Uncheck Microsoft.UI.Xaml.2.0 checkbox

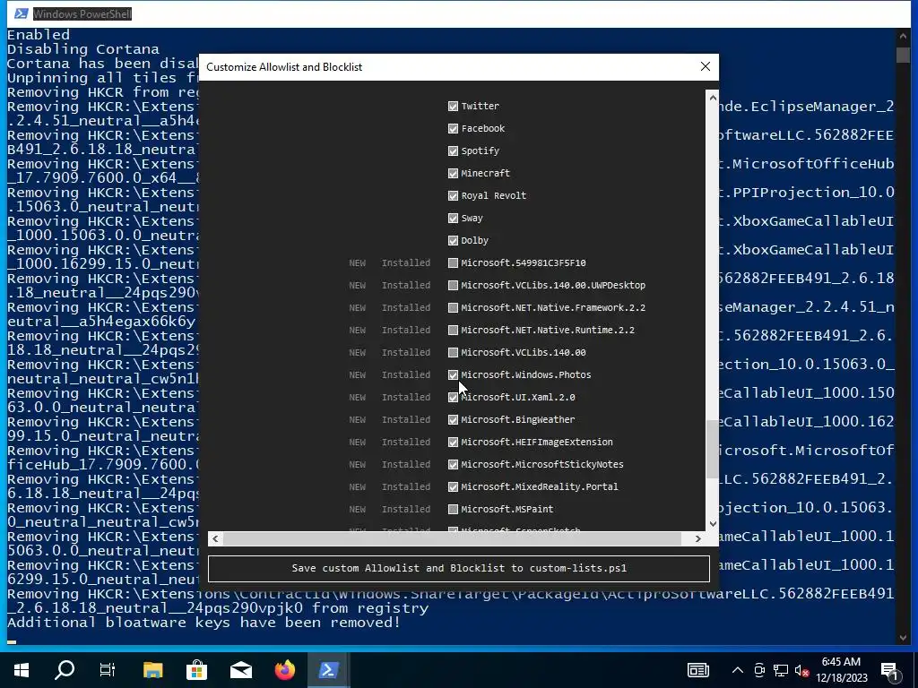click(x=453, y=397)
